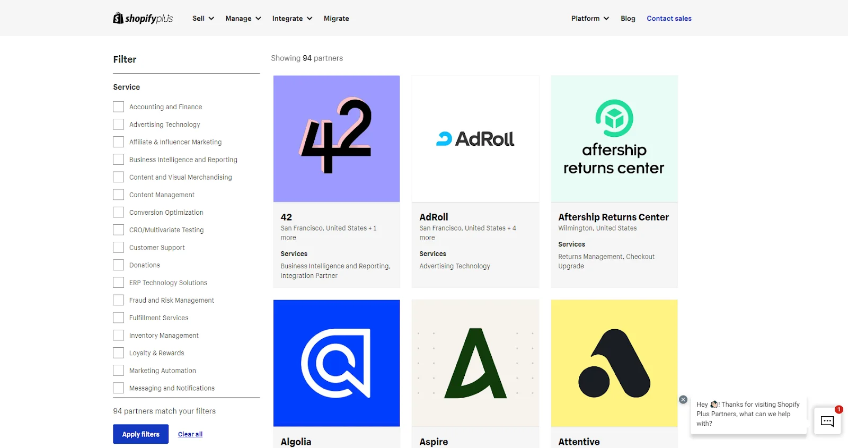Select Content and Visual Merchandising checkbox

coord(118,177)
